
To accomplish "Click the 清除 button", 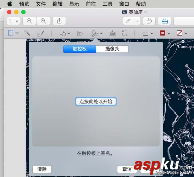I will coord(42,169).
